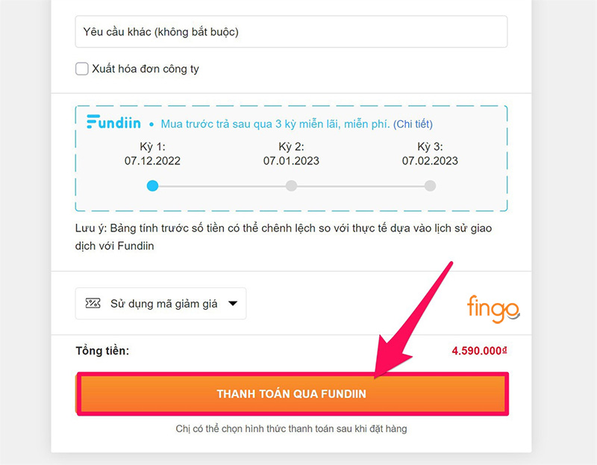
Task: Select the blue Kỳ 1 timeline dot
Action: [153, 186]
